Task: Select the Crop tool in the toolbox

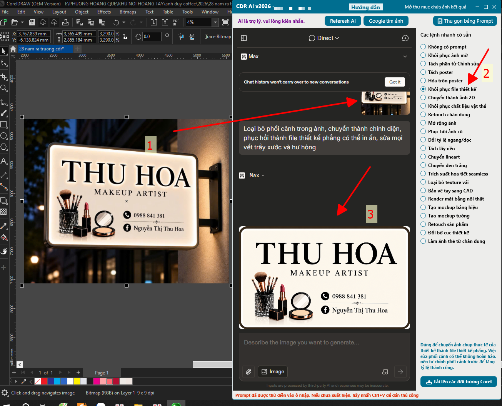Action: [x=4, y=76]
